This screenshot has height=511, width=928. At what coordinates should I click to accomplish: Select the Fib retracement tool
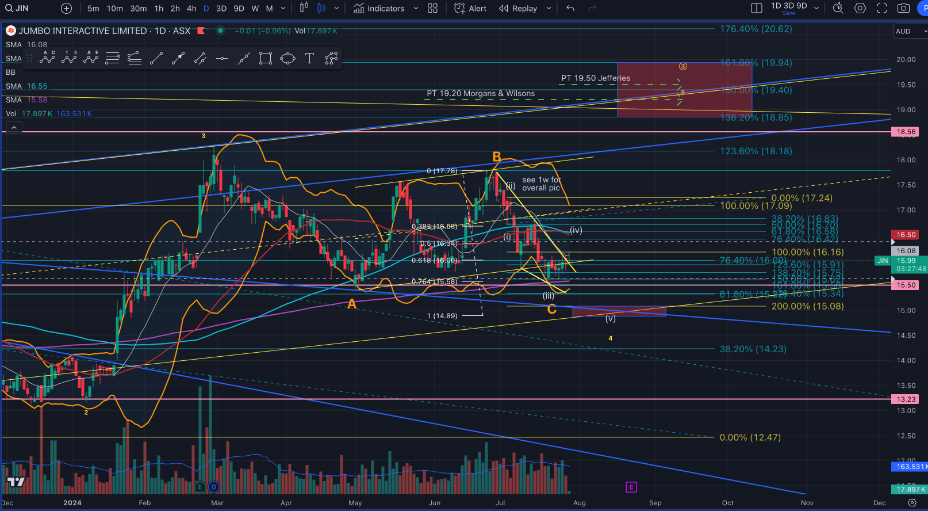tap(113, 58)
